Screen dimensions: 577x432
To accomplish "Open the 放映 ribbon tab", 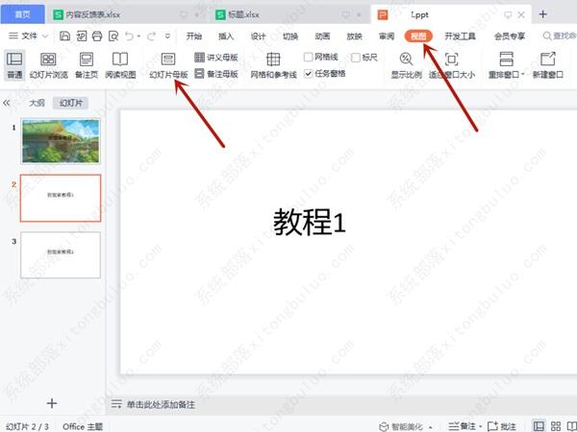I will tap(354, 36).
